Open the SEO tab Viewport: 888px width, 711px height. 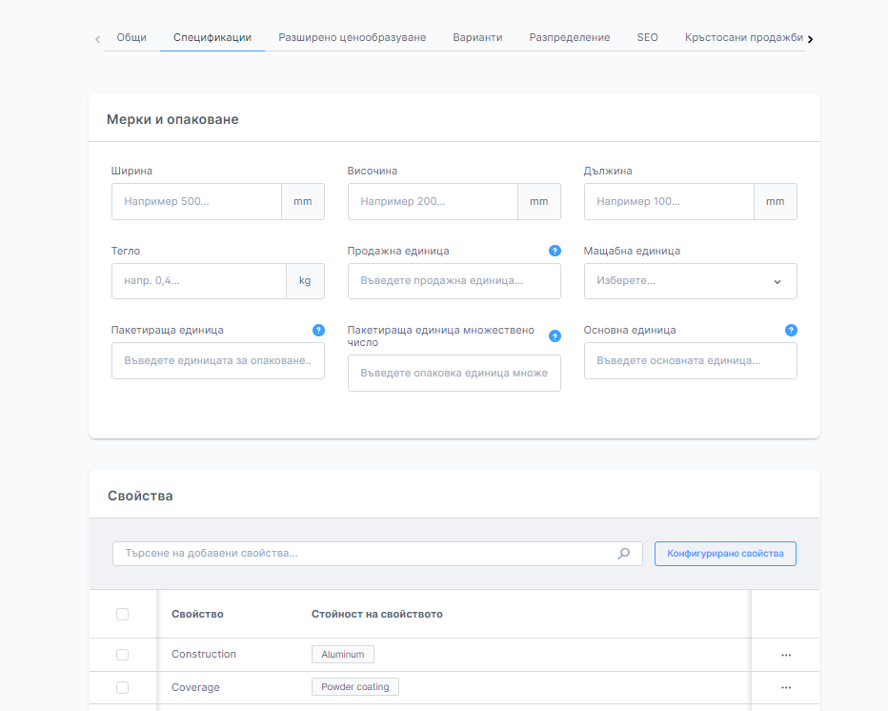(647, 38)
